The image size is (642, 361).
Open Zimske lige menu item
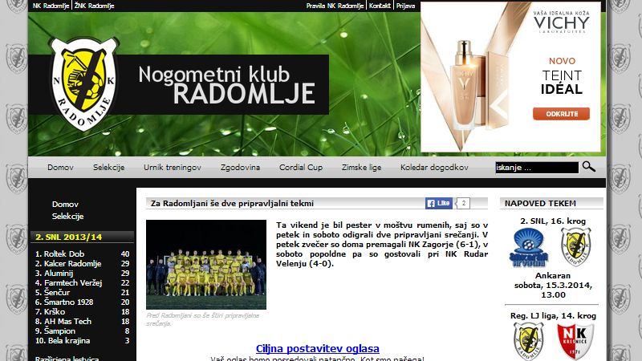tap(362, 167)
